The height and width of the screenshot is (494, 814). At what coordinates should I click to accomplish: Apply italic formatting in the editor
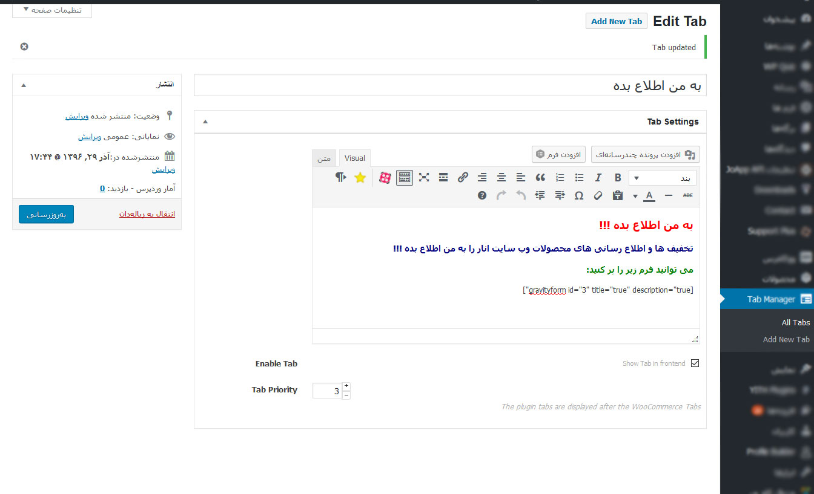pyautogui.click(x=598, y=177)
